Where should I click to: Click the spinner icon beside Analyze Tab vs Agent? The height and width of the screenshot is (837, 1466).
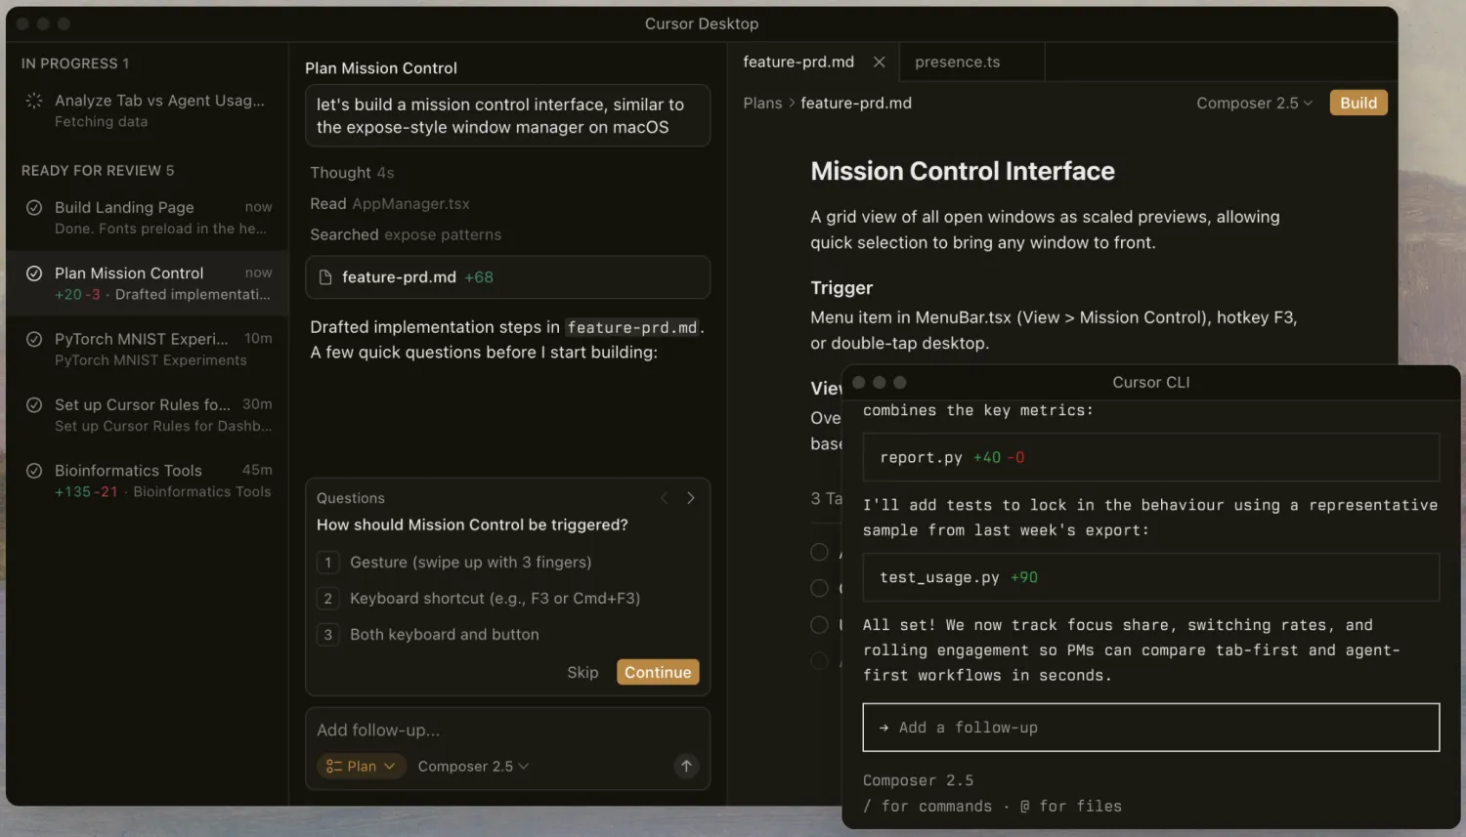[34, 101]
